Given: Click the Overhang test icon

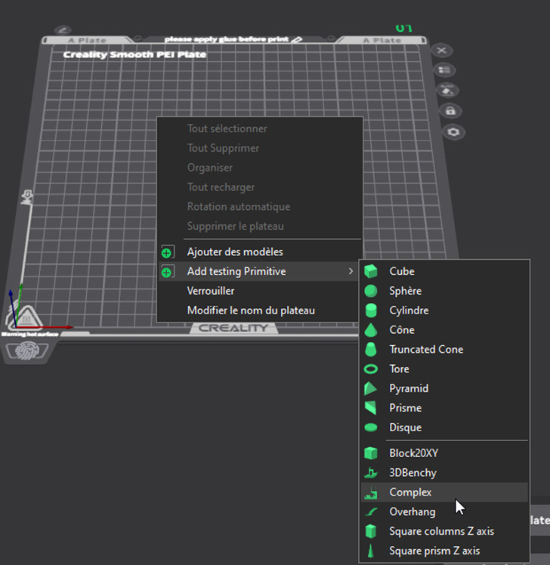Looking at the screenshot, I should [x=370, y=511].
